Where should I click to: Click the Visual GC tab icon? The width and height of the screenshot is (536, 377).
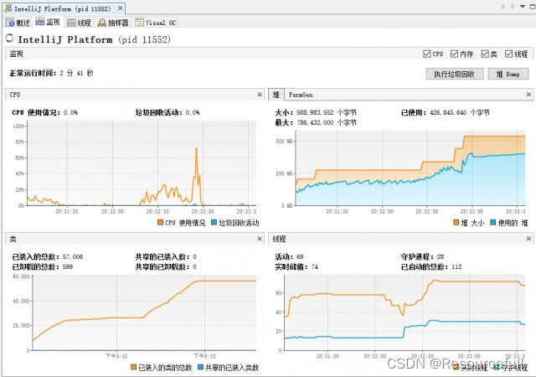(x=139, y=23)
